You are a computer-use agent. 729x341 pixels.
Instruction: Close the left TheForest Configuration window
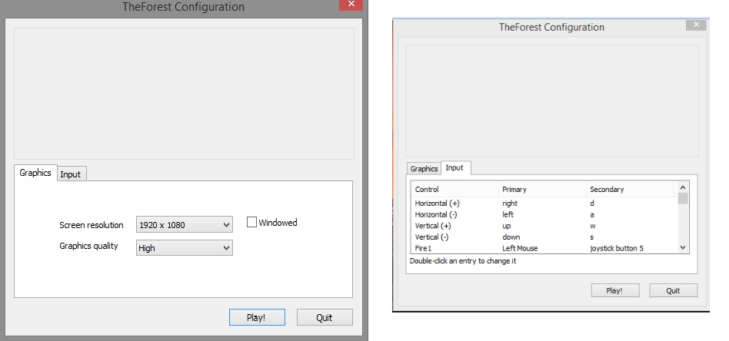pos(351,4)
